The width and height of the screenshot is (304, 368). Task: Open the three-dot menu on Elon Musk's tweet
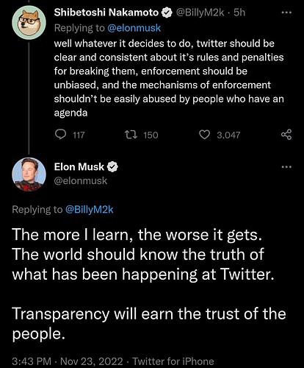tap(286, 167)
